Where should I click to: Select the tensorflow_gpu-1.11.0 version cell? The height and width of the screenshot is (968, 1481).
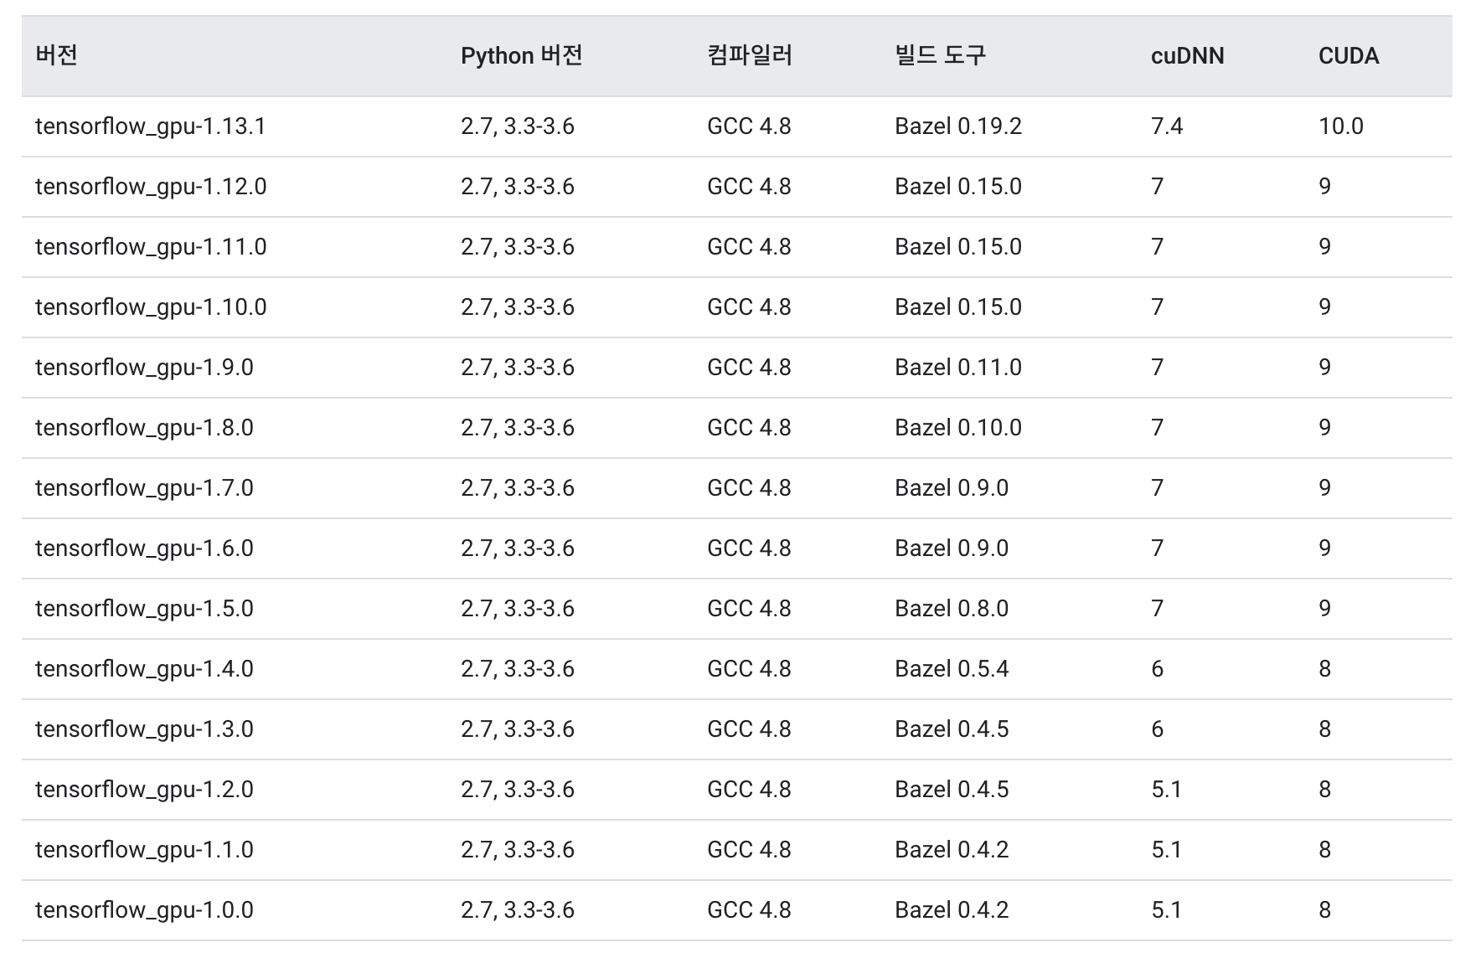pos(151,247)
